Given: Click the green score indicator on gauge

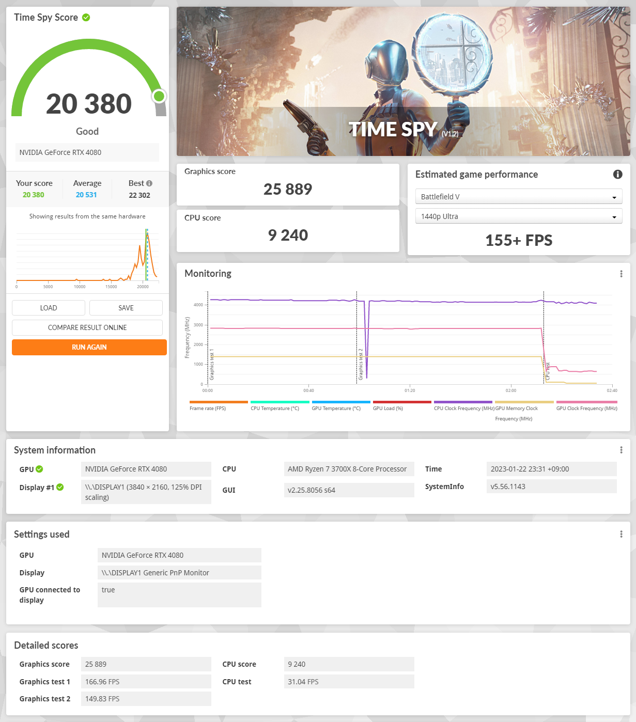Looking at the screenshot, I should [159, 96].
